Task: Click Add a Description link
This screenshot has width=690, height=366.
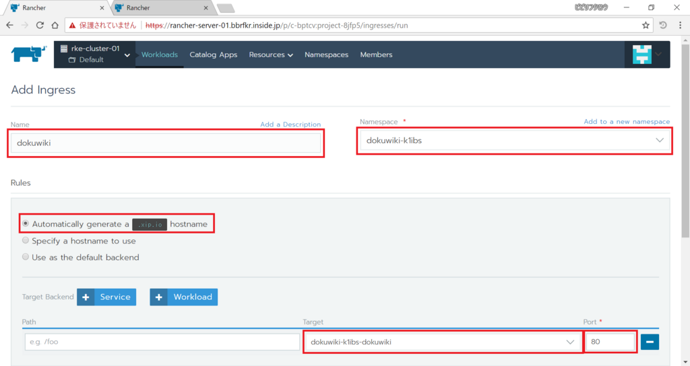Action: coord(290,124)
